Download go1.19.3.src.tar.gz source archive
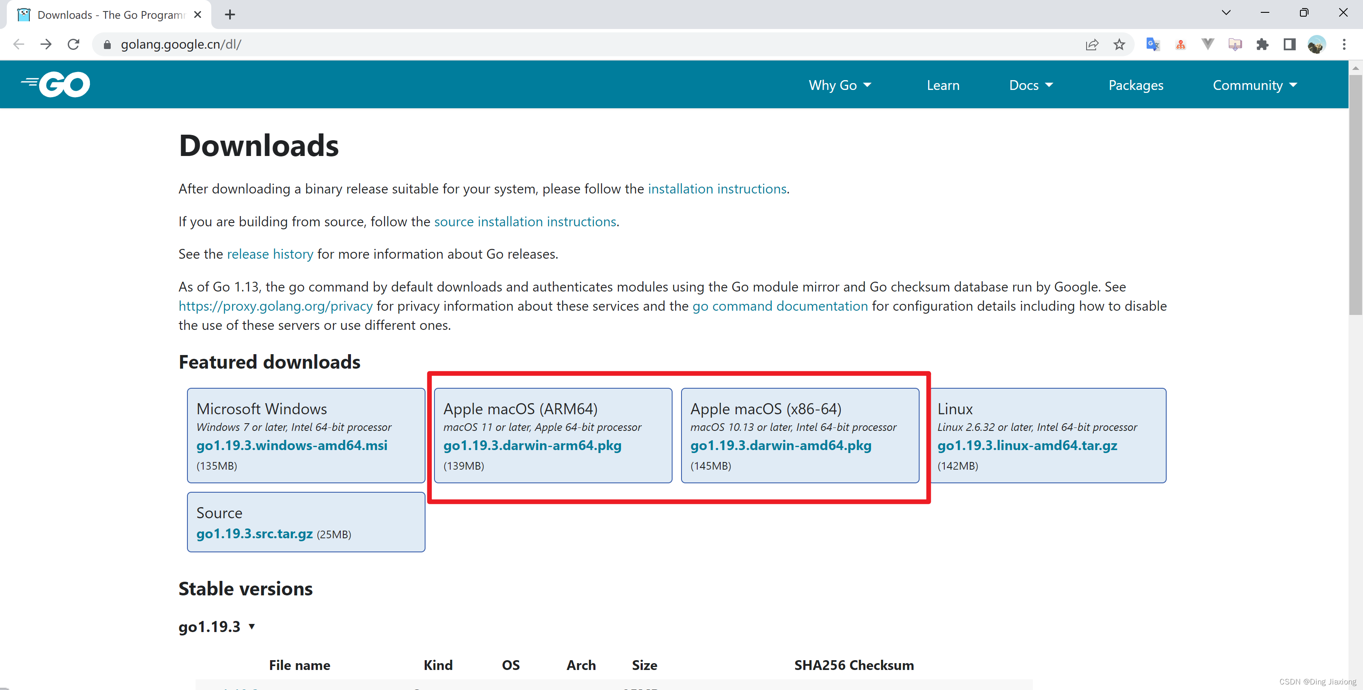Viewport: 1363px width, 690px height. [x=255, y=534]
